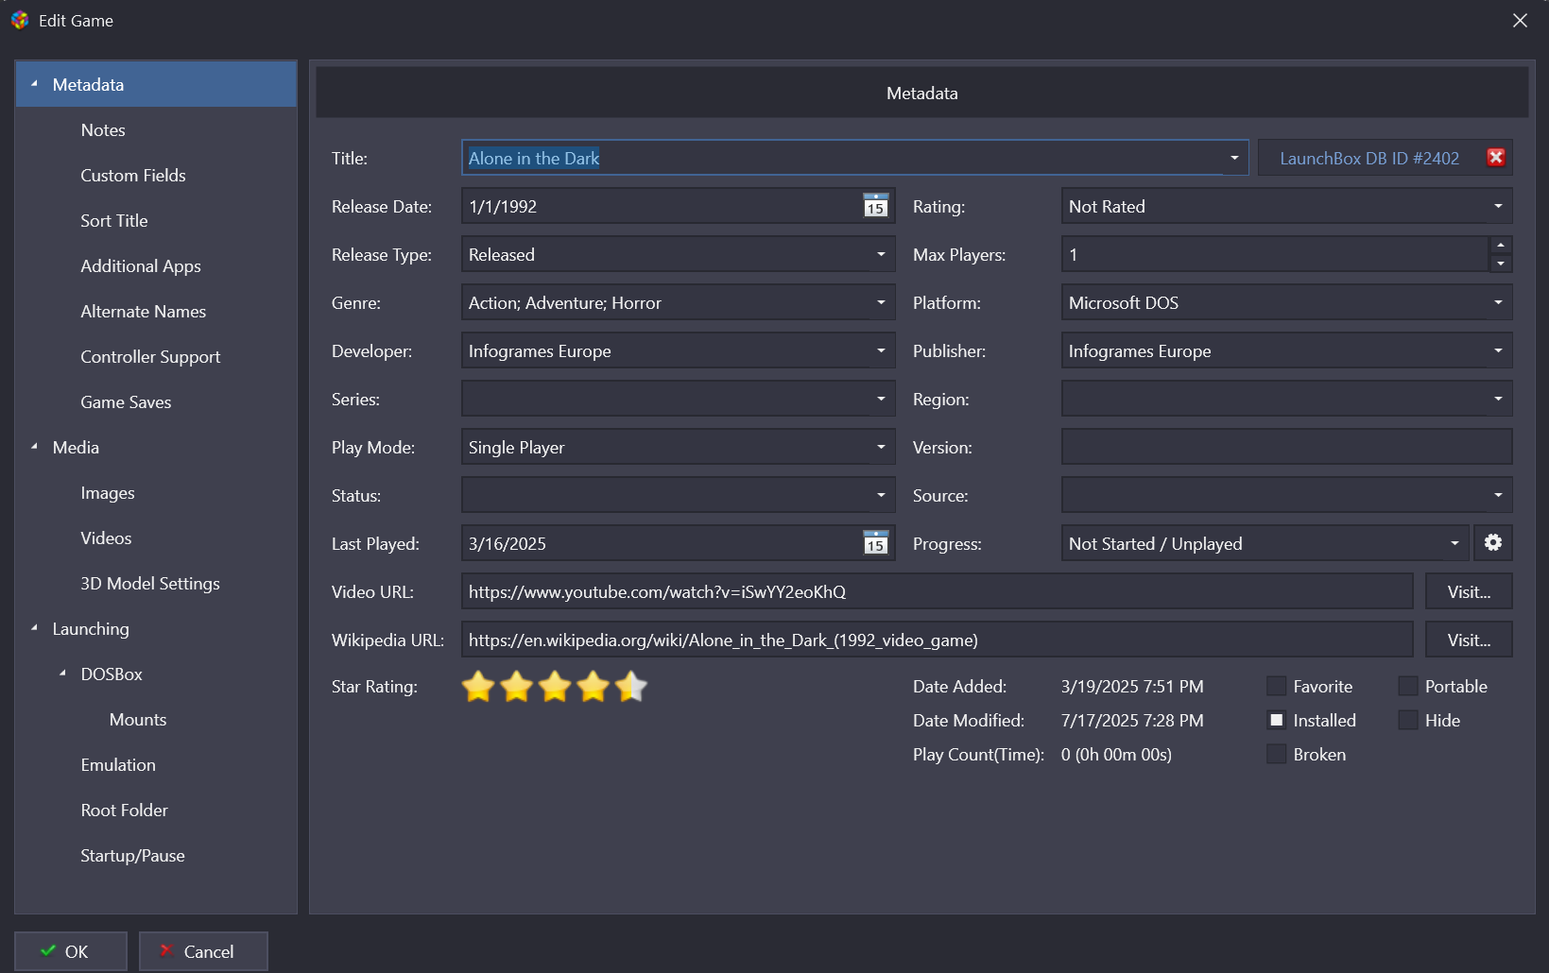Click the Progress settings gear icon

tap(1492, 543)
